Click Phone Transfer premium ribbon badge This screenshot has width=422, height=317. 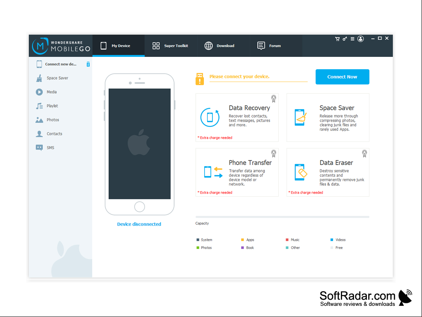(x=273, y=153)
